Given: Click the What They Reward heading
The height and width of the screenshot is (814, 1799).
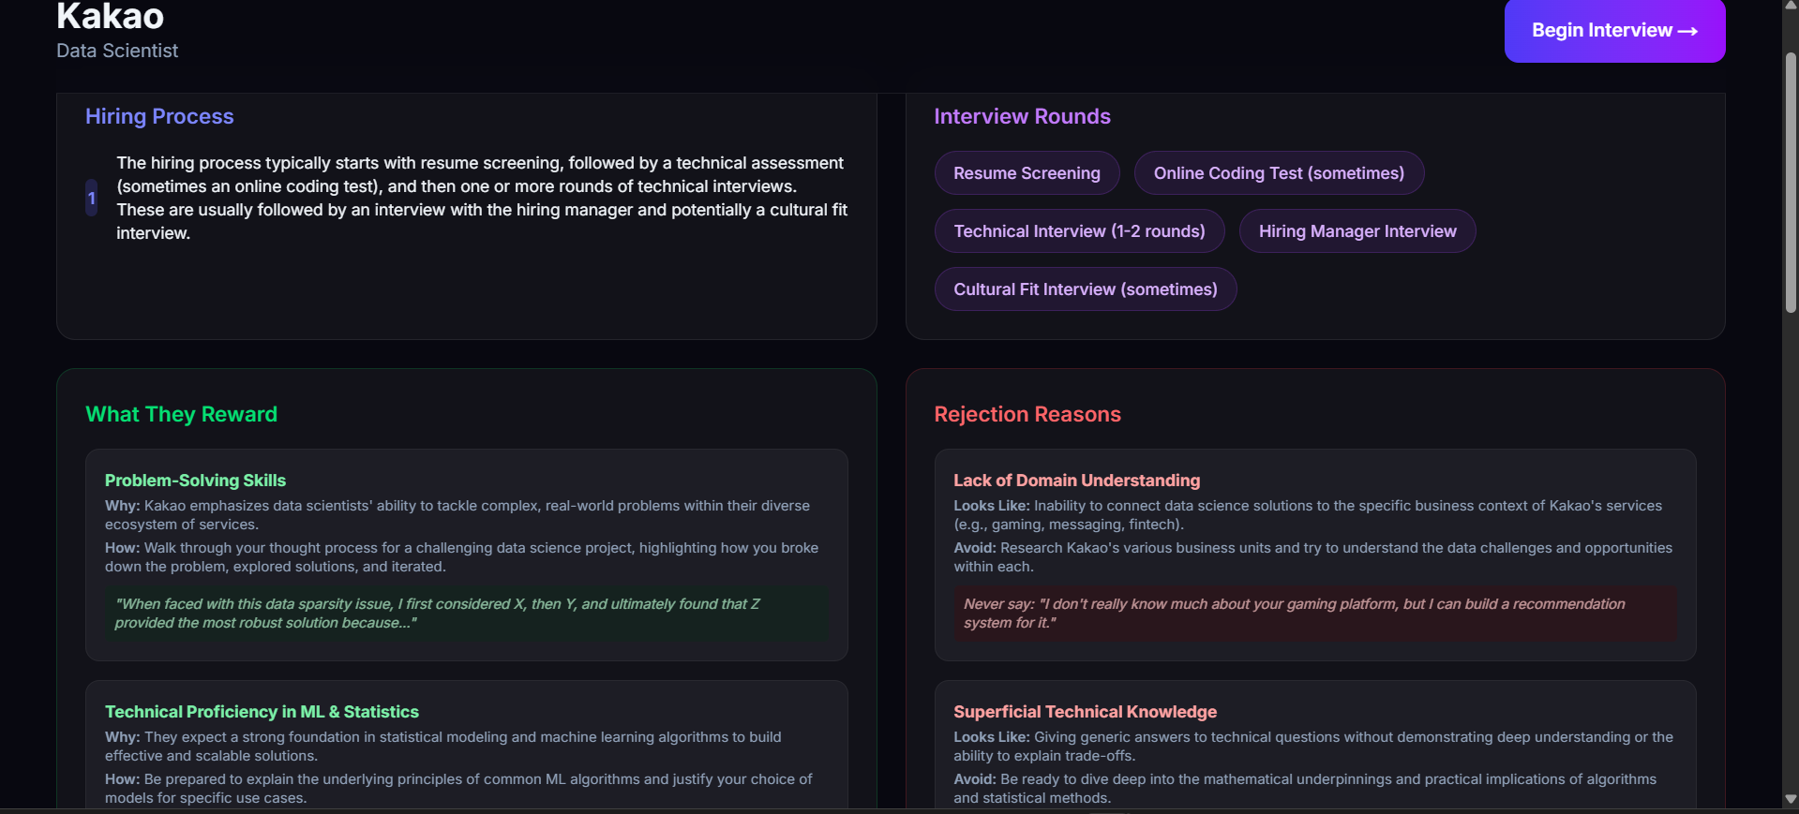Looking at the screenshot, I should tap(181, 414).
